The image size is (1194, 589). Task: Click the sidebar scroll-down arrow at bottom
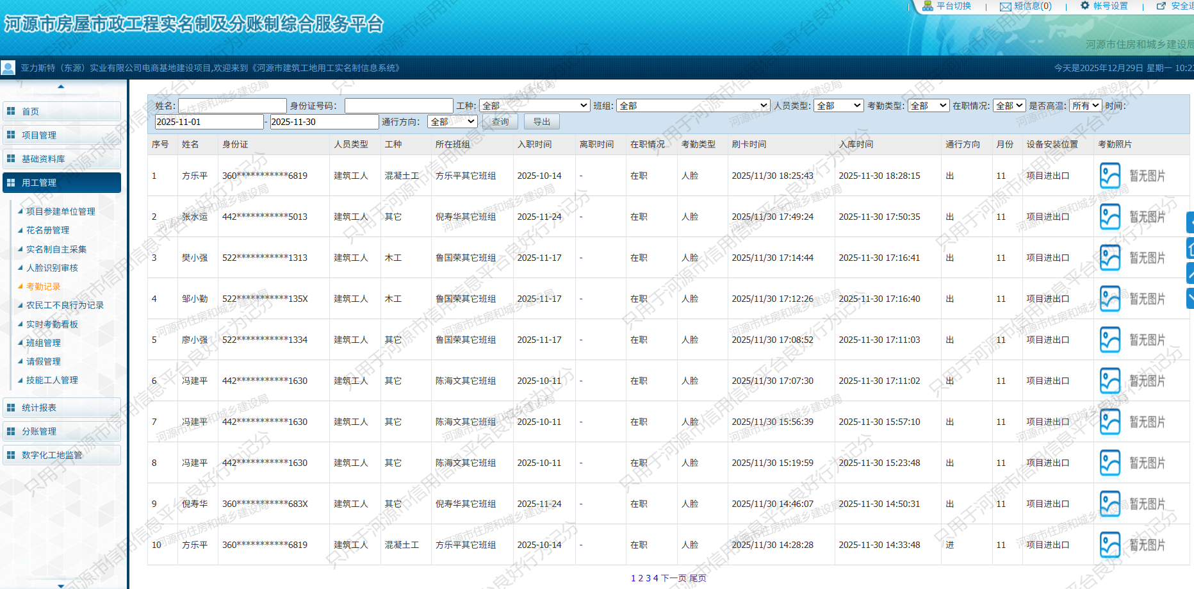pos(61,585)
